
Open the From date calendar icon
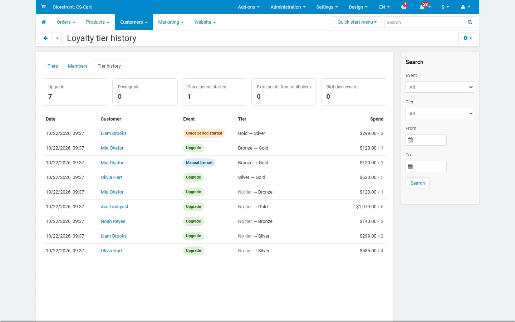click(410, 140)
